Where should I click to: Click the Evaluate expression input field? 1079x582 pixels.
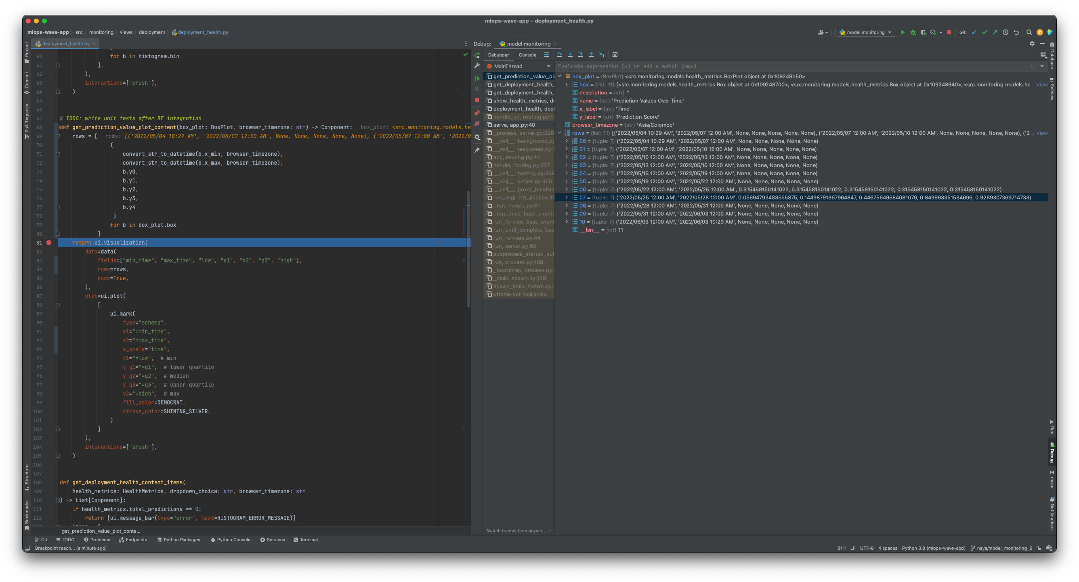(712, 66)
